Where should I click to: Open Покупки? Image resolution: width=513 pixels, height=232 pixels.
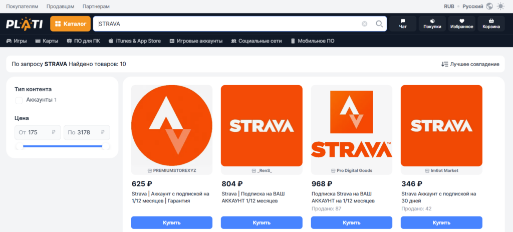click(x=432, y=24)
